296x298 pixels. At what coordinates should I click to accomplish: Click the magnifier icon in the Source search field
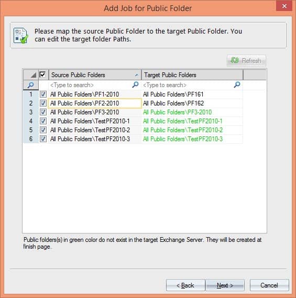point(135,85)
